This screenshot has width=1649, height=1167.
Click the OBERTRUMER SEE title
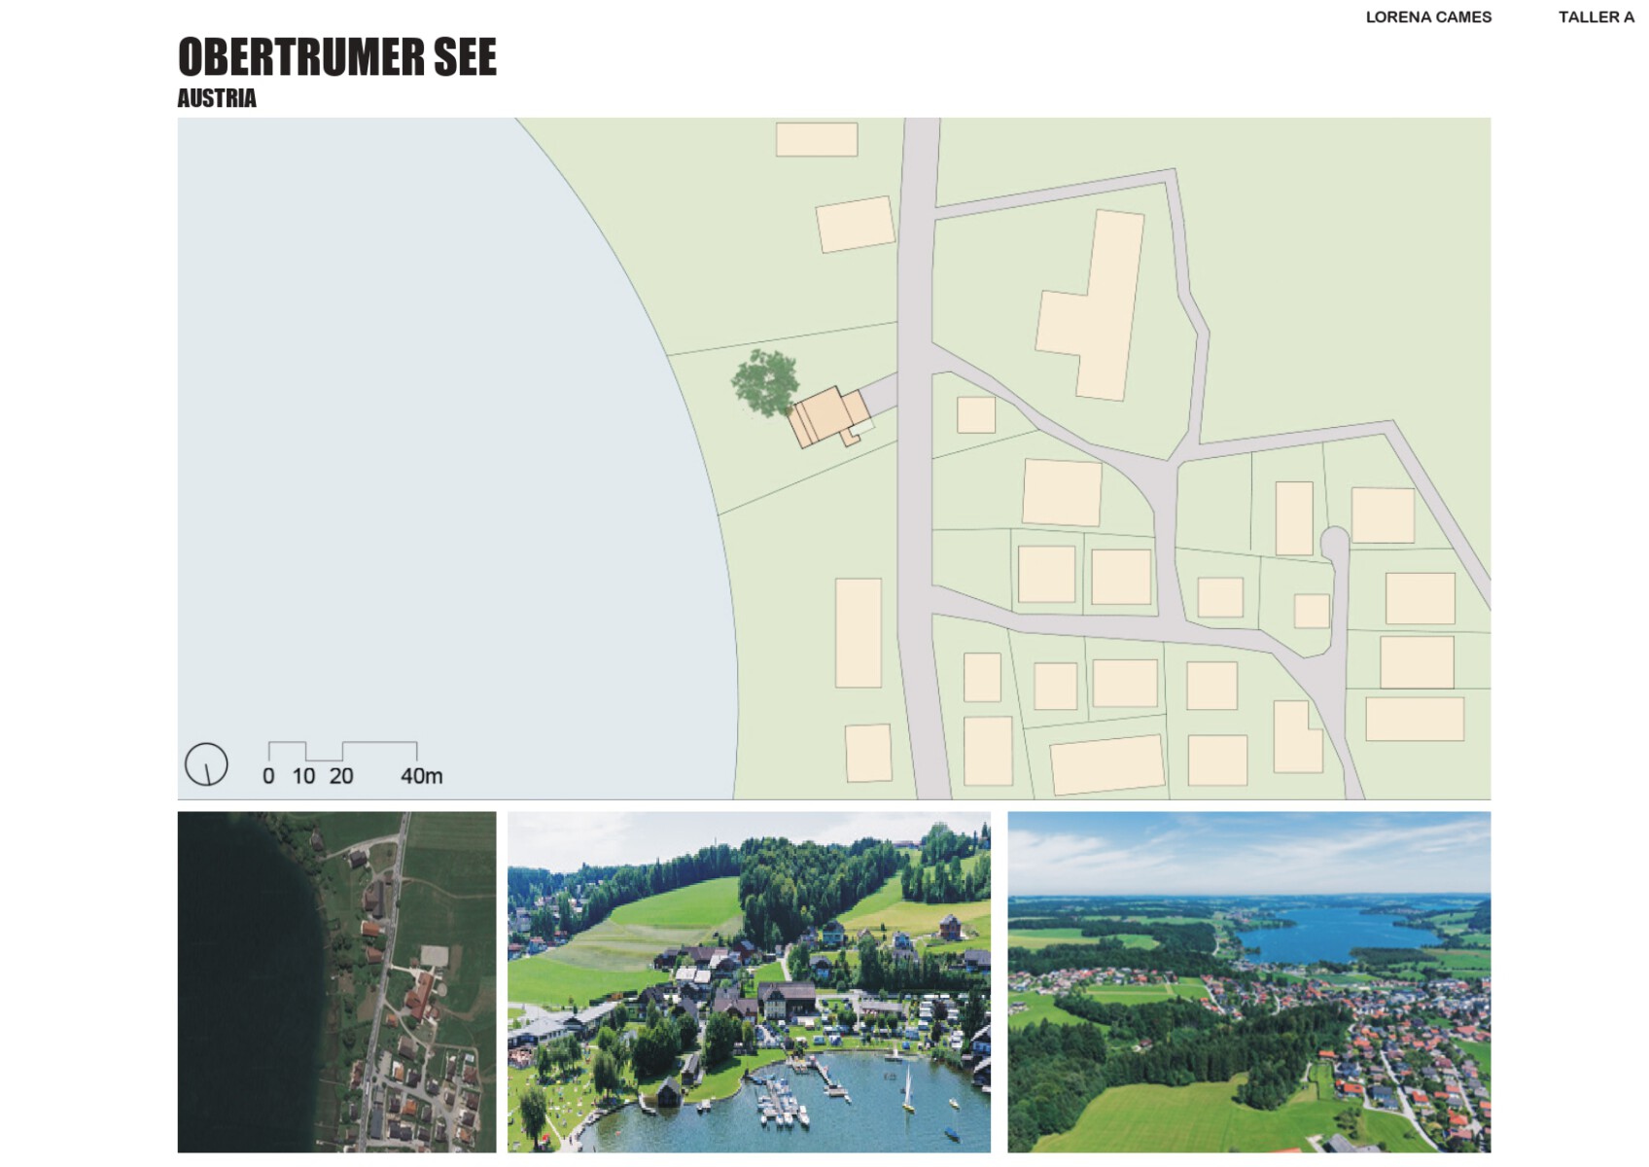tap(336, 56)
